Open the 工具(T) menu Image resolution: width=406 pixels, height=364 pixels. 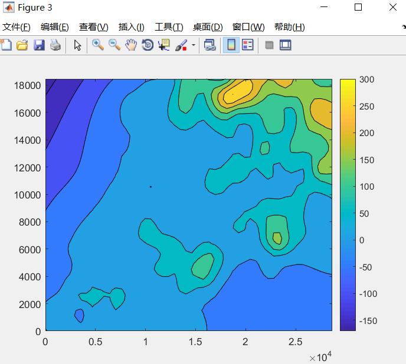pyautogui.click(x=169, y=27)
